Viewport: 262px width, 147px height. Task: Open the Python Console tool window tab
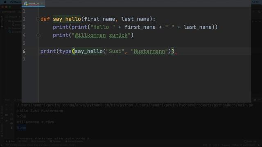coord(74,141)
